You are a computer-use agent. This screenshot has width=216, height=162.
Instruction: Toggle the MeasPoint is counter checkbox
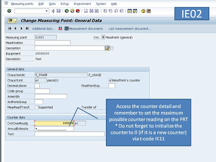pos(110,80)
